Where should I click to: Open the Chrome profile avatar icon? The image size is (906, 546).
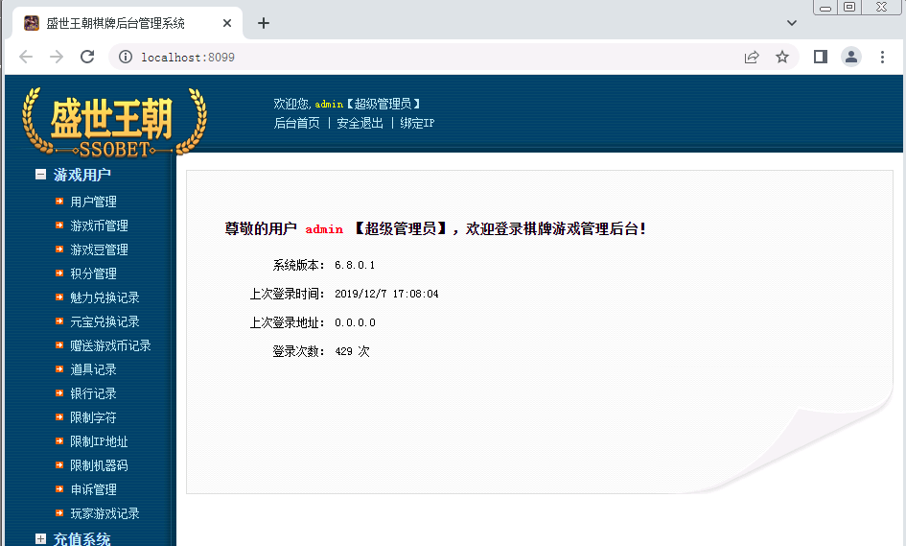click(x=850, y=57)
